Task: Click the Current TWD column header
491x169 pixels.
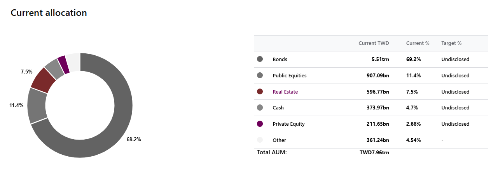Action: pyautogui.click(x=374, y=43)
